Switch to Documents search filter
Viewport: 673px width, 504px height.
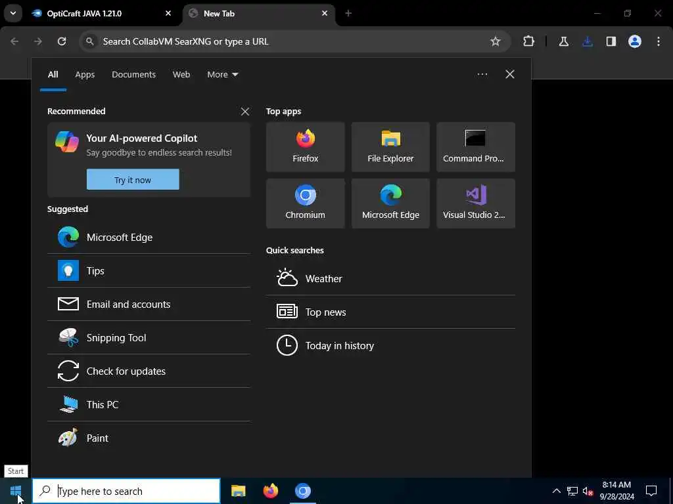click(x=133, y=74)
